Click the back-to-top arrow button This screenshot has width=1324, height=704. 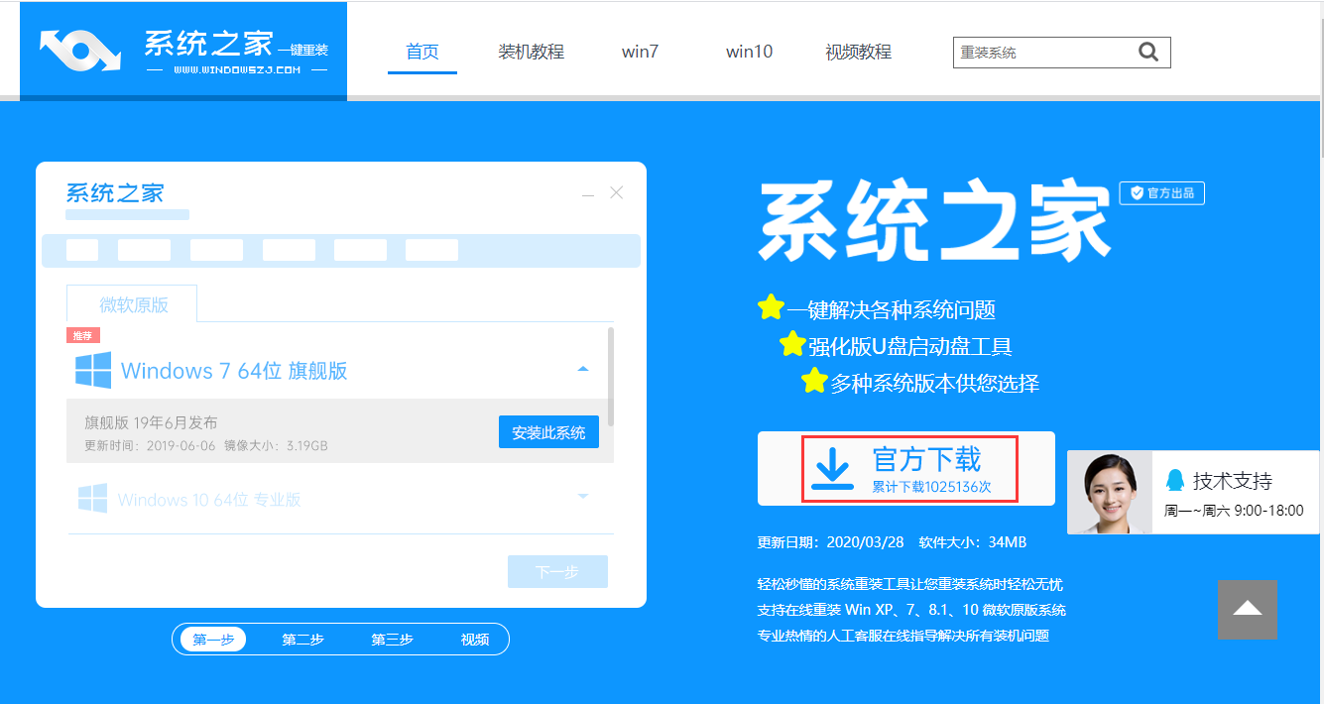coord(1248,610)
